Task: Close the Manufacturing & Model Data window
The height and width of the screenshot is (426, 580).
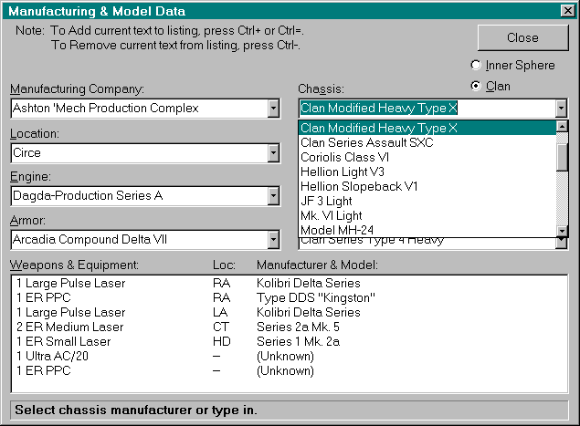Action: [567, 11]
